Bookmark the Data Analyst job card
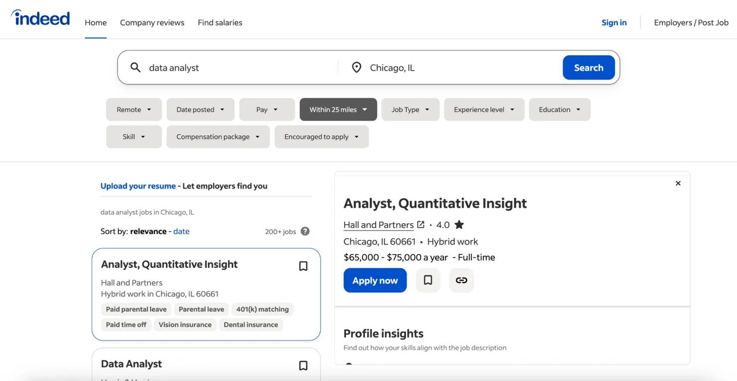This screenshot has width=737, height=381. 303,366
